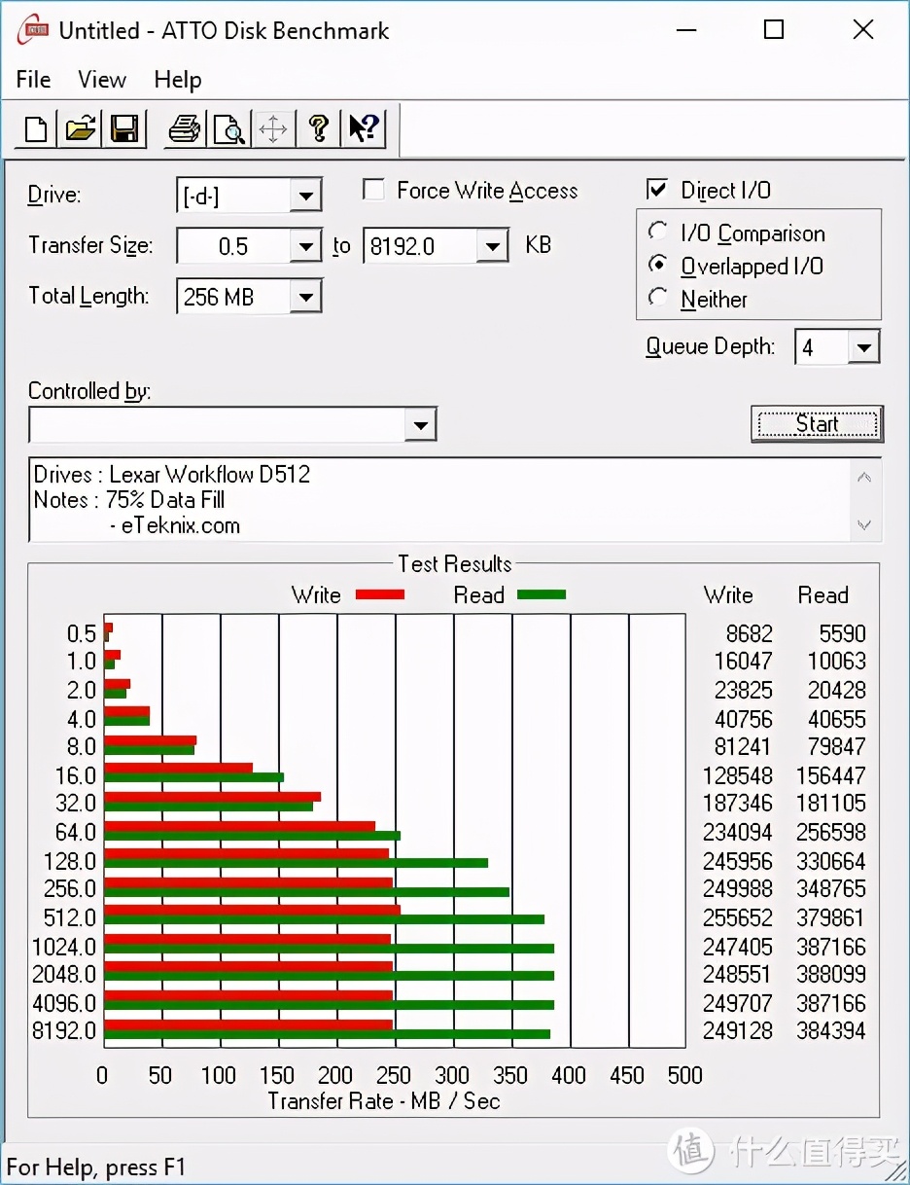Expand the minimum Transfer Size 0.5 dropdown

point(305,245)
